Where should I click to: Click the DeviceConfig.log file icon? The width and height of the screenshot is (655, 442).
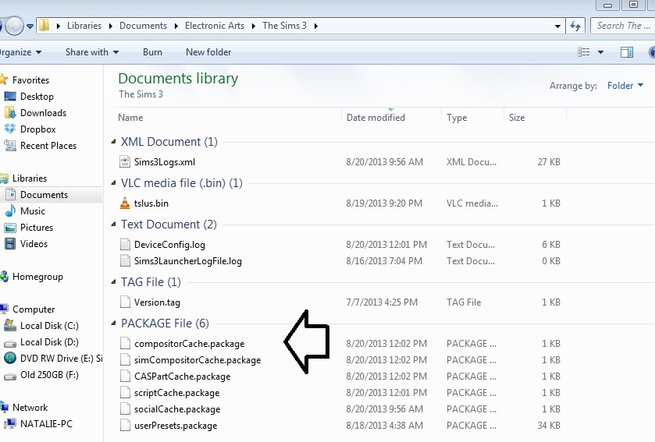point(125,244)
